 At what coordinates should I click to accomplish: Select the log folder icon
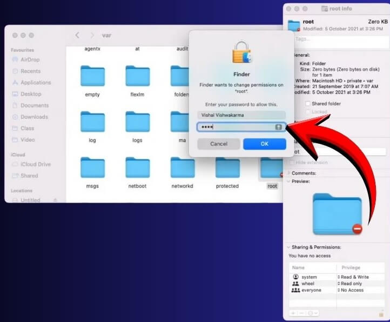92,122
